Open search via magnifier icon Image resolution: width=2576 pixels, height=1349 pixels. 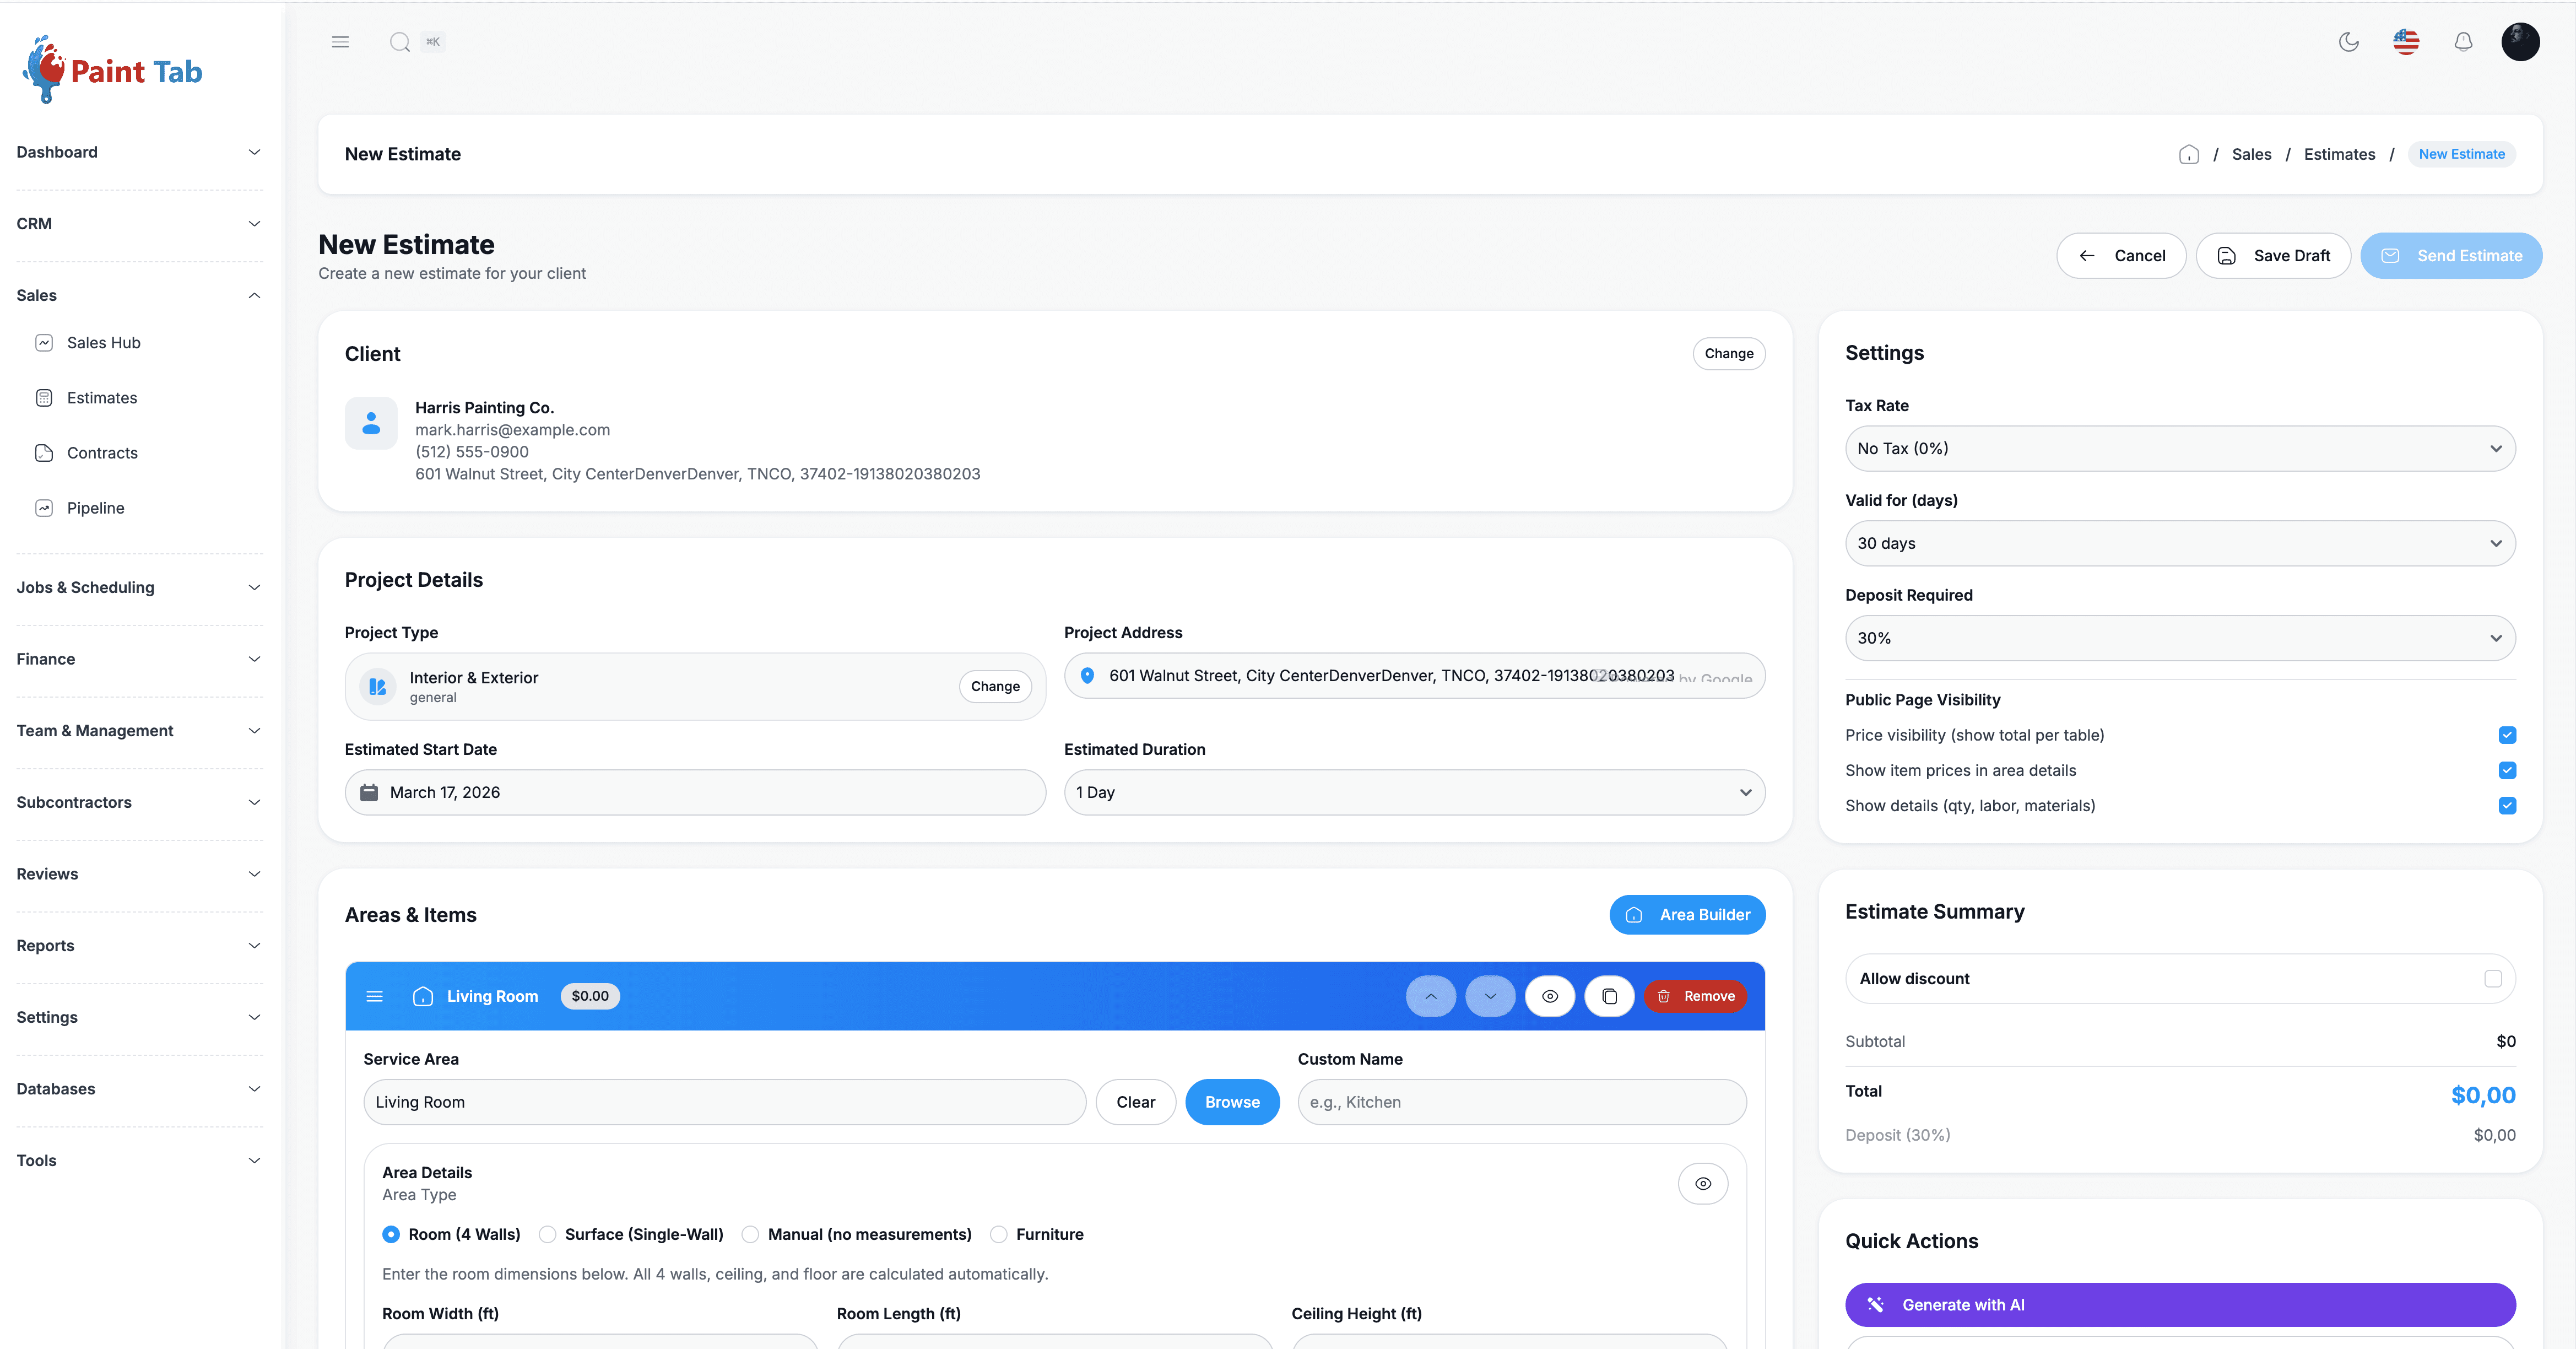click(400, 42)
